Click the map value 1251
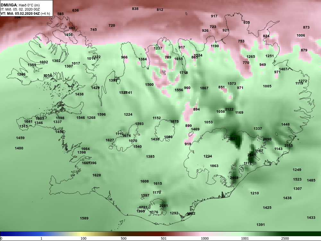 point(269,56)
